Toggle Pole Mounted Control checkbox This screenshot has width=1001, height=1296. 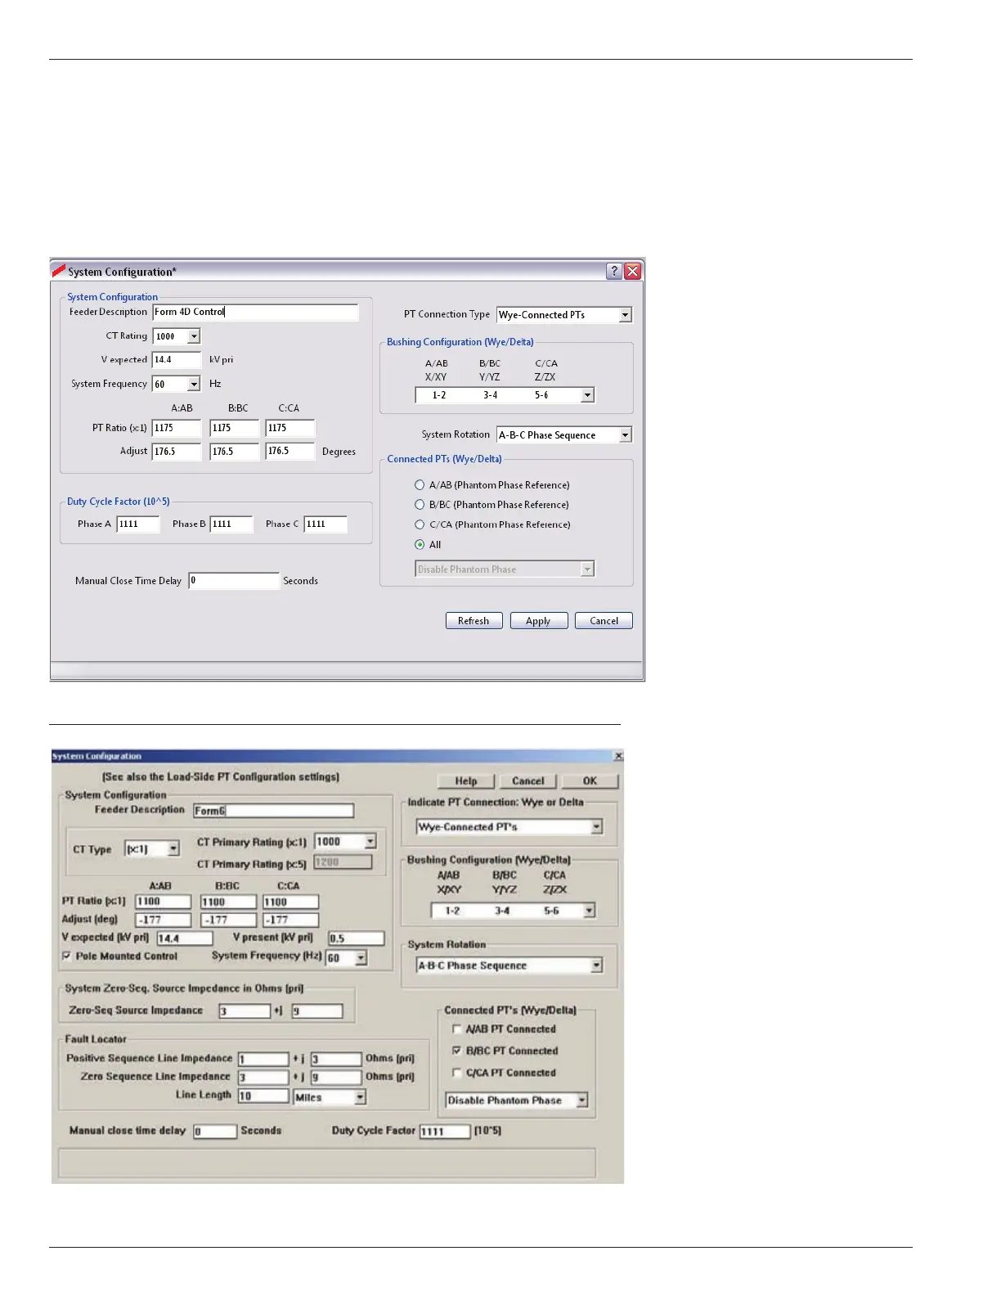[x=66, y=956]
